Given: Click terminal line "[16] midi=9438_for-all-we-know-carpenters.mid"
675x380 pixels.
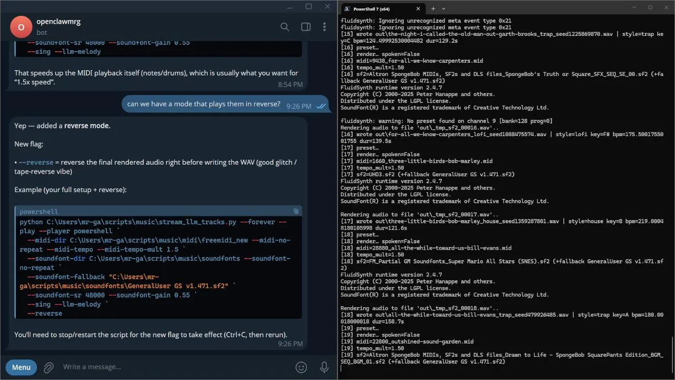Looking at the screenshot, I should 411,61.
